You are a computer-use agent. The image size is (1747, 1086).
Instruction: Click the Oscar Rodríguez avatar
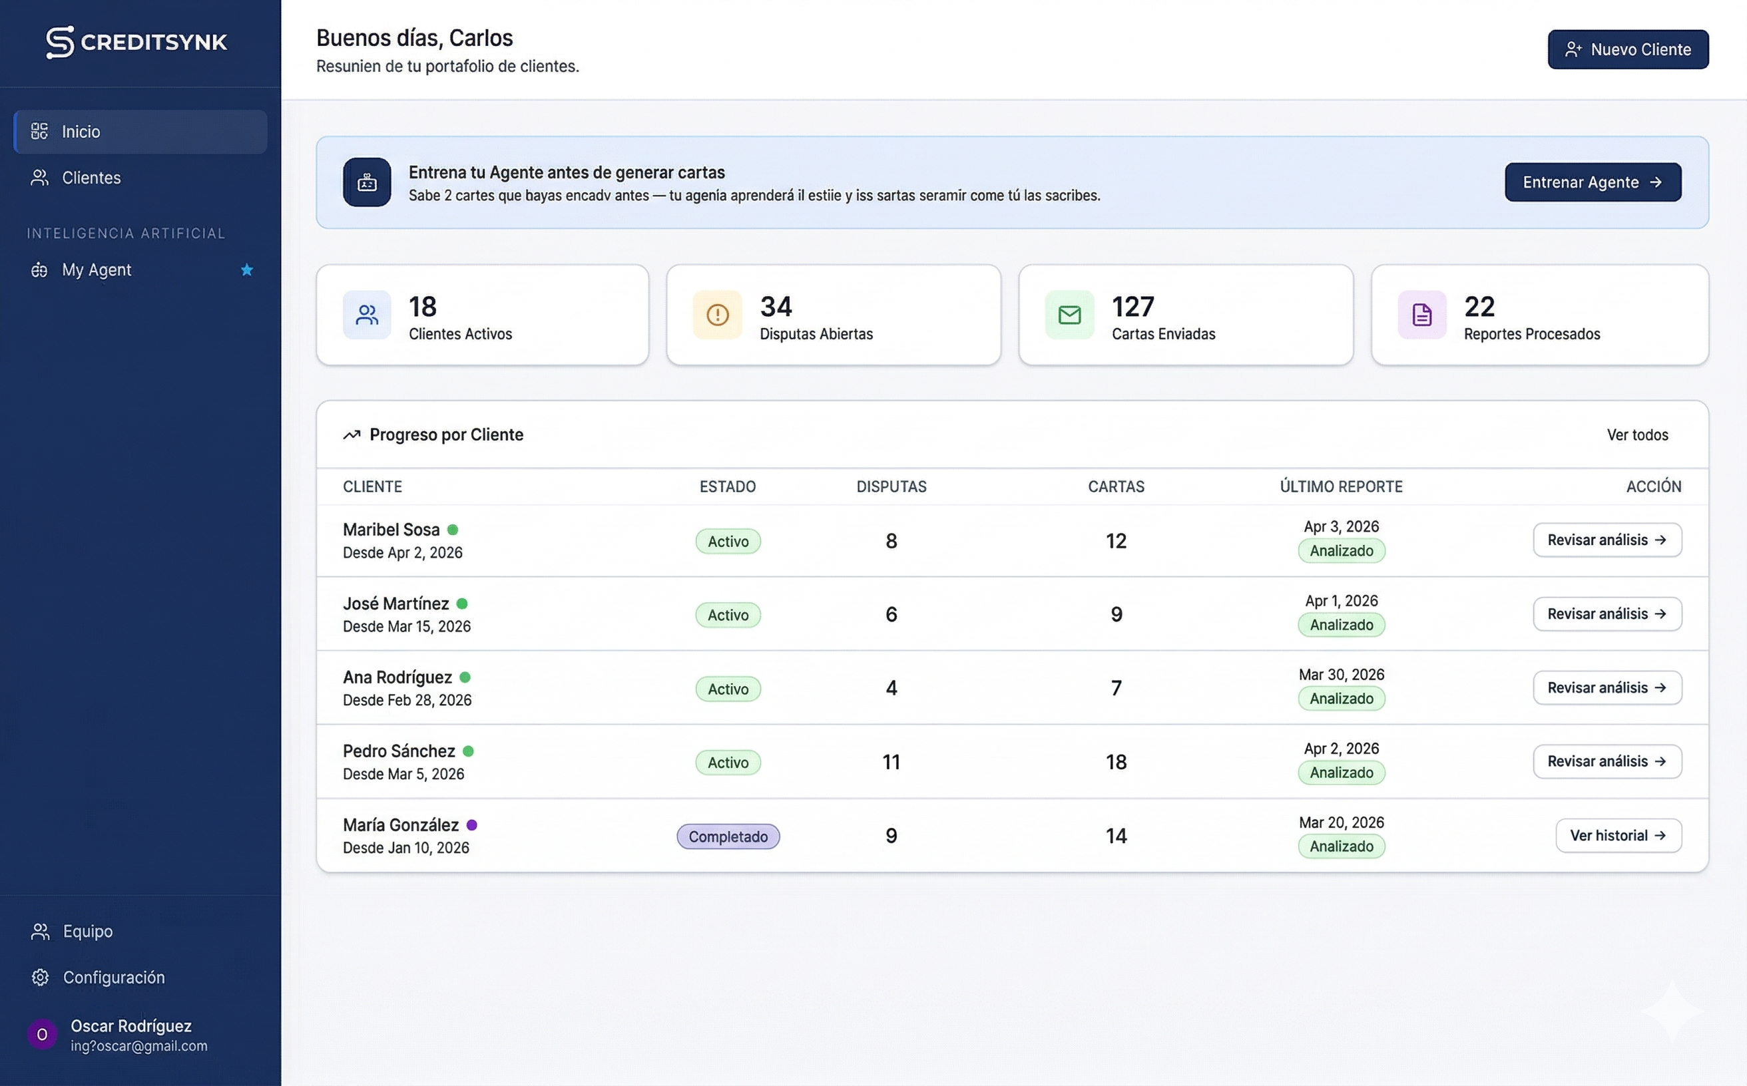point(43,1034)
